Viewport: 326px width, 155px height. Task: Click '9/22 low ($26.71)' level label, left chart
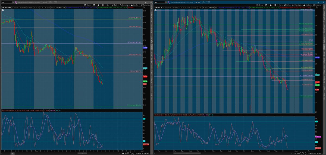click(135, 71)
